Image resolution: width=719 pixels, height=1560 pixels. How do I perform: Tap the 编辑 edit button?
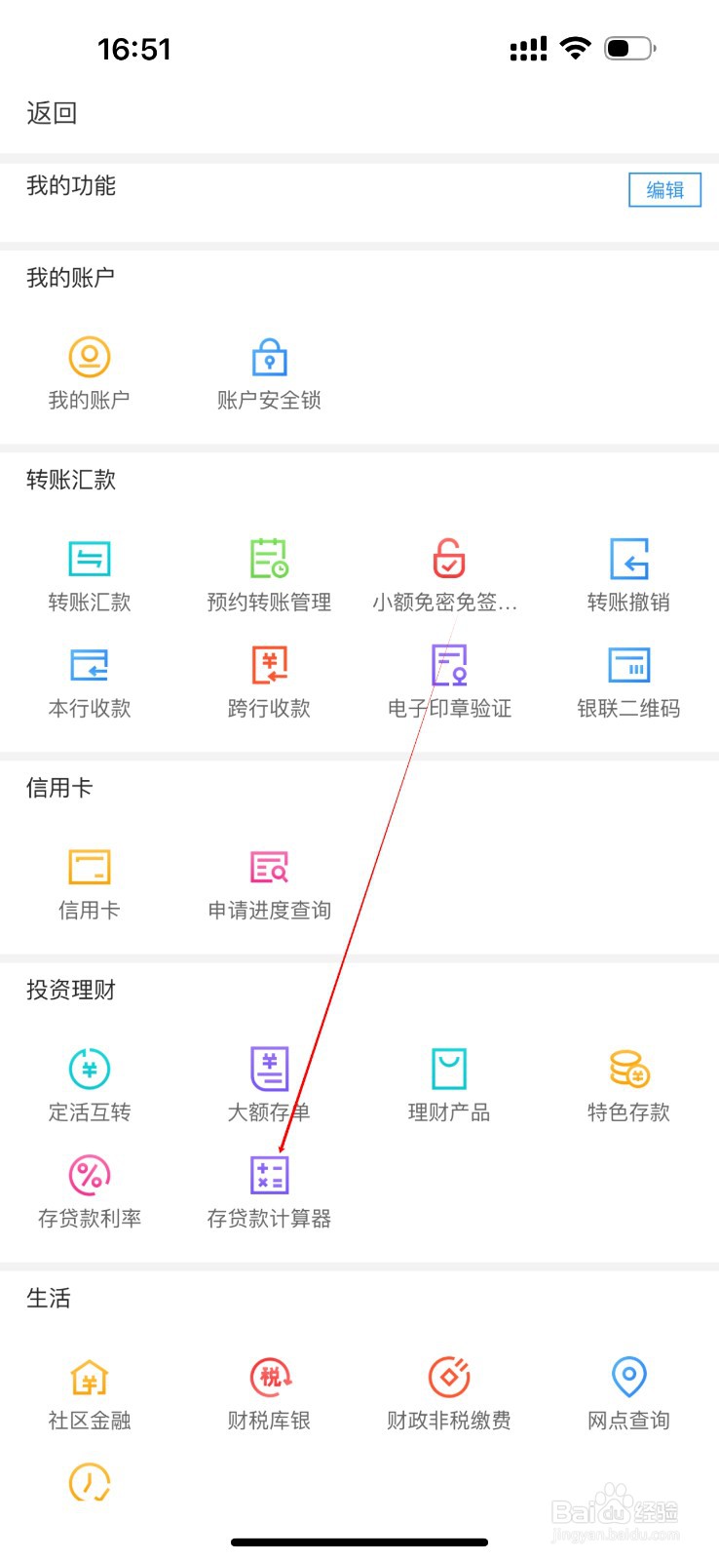[x=664, y=190]
